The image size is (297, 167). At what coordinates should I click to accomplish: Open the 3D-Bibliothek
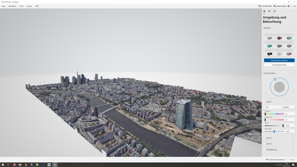265,6
